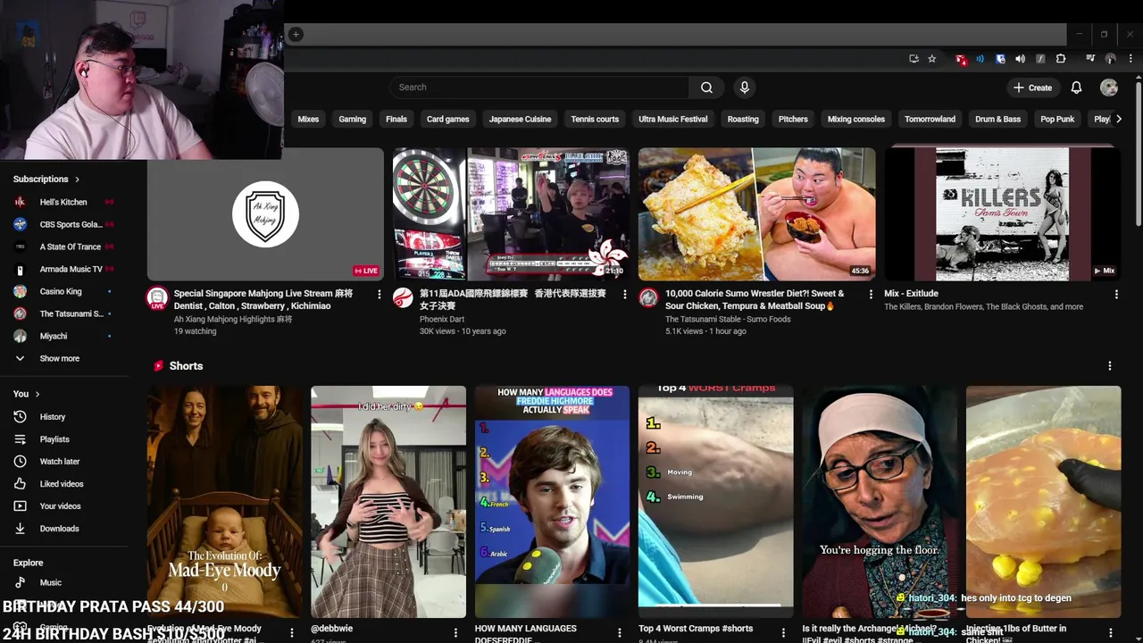Image resolution: width=1143 pixels, height=643 pixels.
Task: Open Ah Xiang Mahjong live stream thumbnail
Action: [265, 214]
